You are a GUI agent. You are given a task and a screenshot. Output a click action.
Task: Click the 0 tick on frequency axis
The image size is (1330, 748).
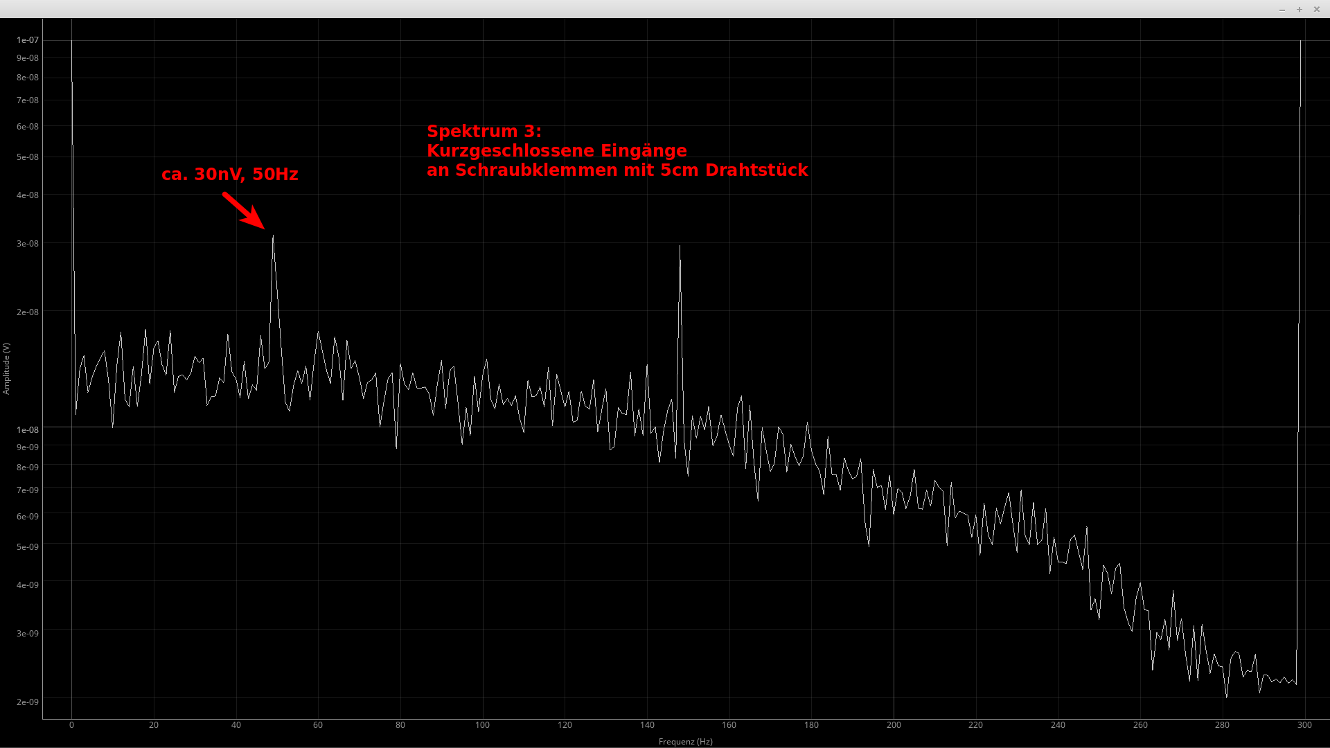(x=71, y=724)
